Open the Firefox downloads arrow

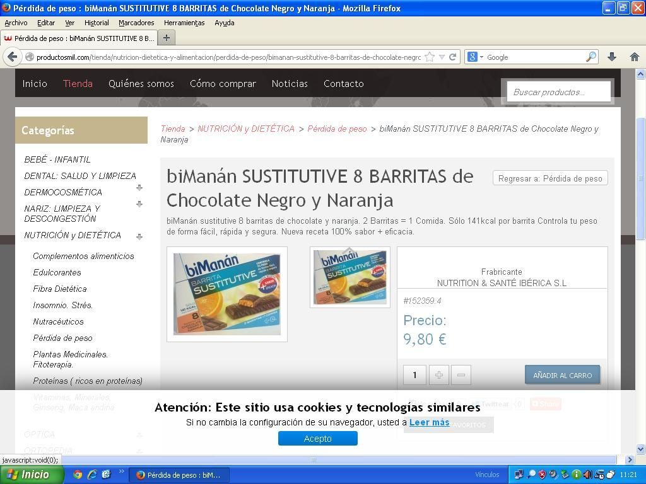point(612,57)
